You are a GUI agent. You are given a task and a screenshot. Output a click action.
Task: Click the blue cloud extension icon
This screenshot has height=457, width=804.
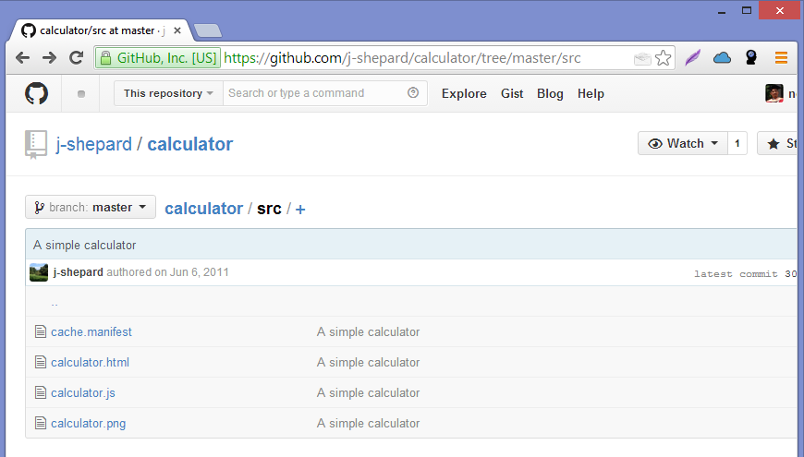(722, 58)
